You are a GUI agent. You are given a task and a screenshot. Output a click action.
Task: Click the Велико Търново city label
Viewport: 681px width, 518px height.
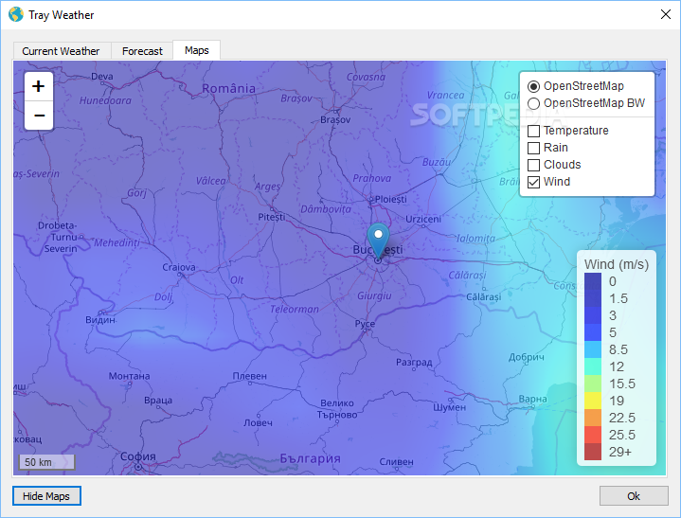(x=337, y=409)
